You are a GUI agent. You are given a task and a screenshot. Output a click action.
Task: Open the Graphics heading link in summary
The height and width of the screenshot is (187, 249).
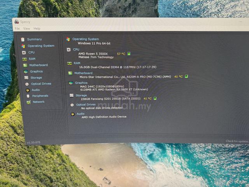click(81, 83)
